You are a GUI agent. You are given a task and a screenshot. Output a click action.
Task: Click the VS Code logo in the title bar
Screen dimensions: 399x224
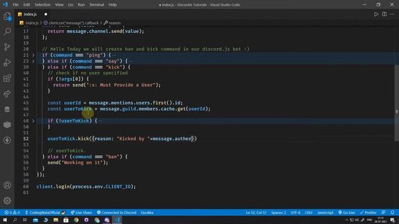coord(6,4)
